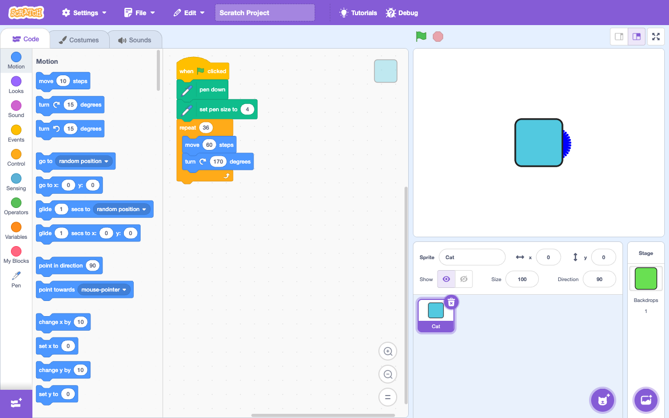
Task: Click the workspace vertical scrollbar
Action: pyautogui.click(x=406, y=295)
